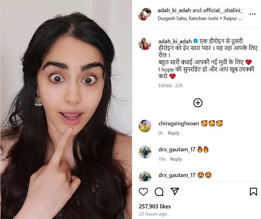Click adah_ki_adah username in header

click(174, 10)
